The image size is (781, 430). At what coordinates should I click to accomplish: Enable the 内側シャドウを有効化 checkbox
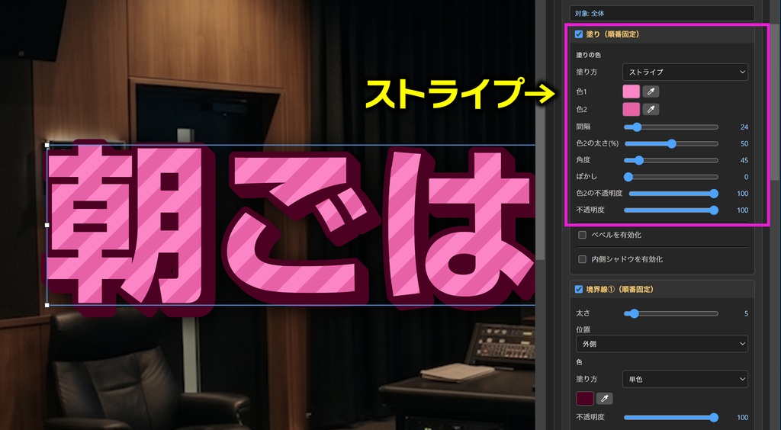pos(582,259)
